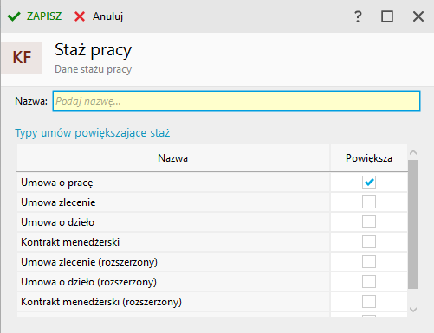Focus the Nazwa input field

(236, 101)
